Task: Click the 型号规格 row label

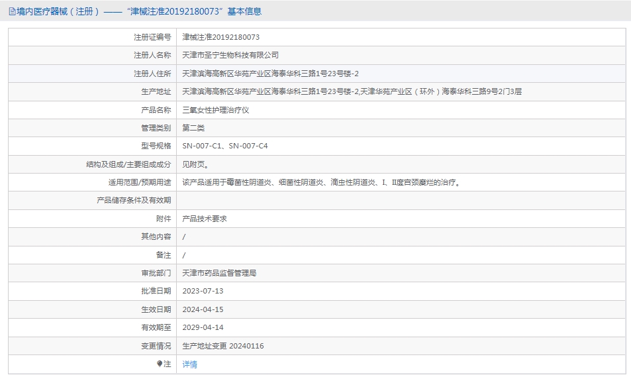Action: pyautogui.click(x=156, y=146)
